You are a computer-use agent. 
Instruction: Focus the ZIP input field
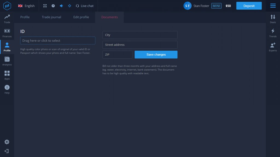(x=117, y=55)
